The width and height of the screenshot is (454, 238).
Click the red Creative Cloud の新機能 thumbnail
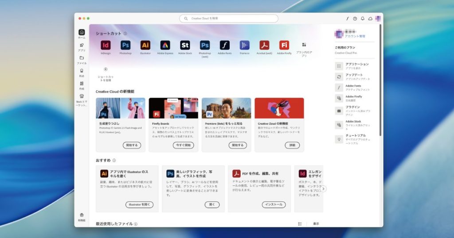pos(279,108)
